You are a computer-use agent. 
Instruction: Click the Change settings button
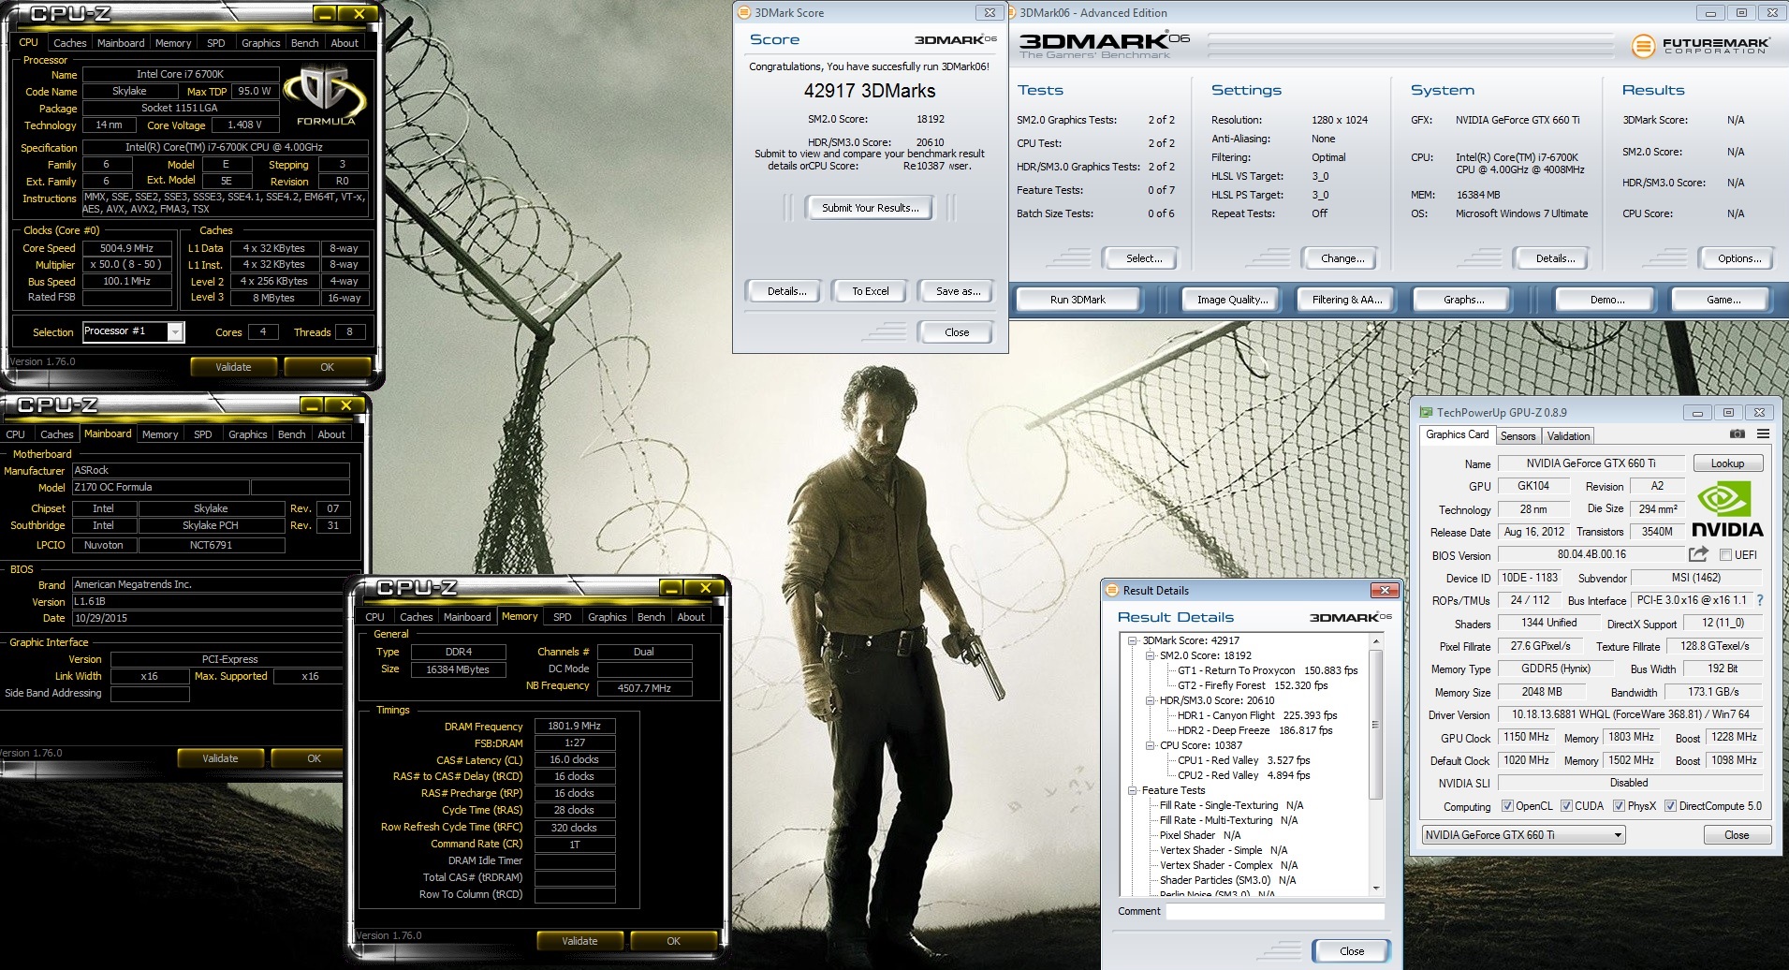click(x=1342, y=258)
